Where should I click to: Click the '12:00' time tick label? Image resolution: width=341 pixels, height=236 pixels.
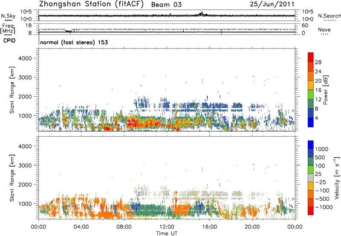(167, 227)
